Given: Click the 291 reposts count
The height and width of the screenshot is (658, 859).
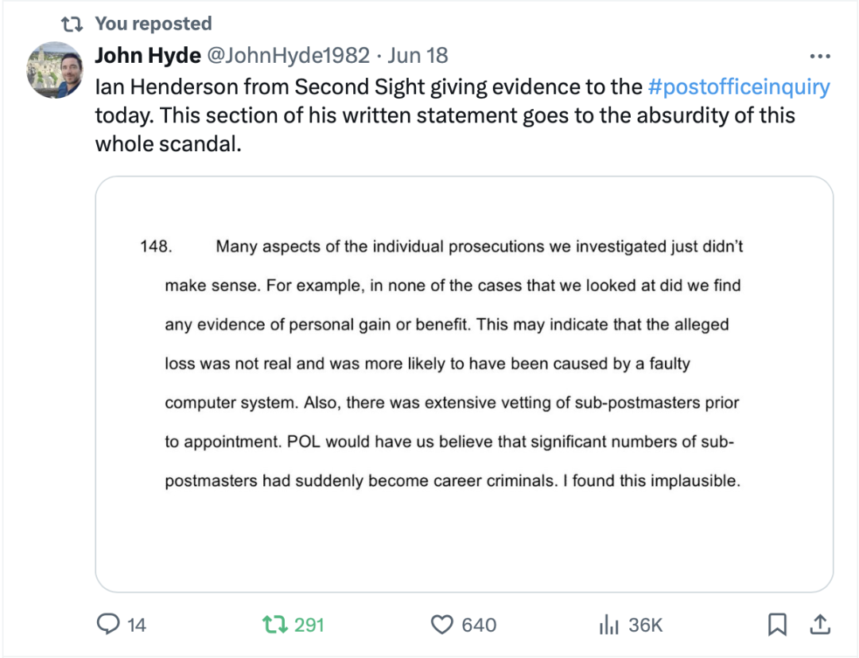Looking at the screenshot, I should pyautogui.click(x=309, y=625).
